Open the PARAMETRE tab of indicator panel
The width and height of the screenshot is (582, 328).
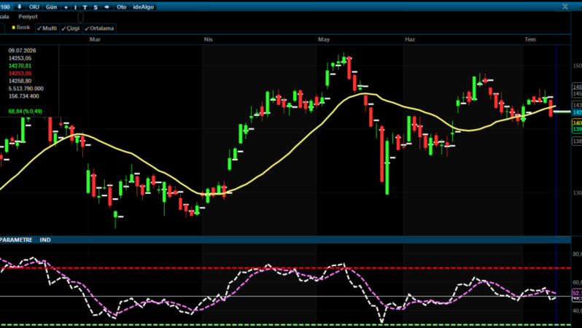pos(16,240)
